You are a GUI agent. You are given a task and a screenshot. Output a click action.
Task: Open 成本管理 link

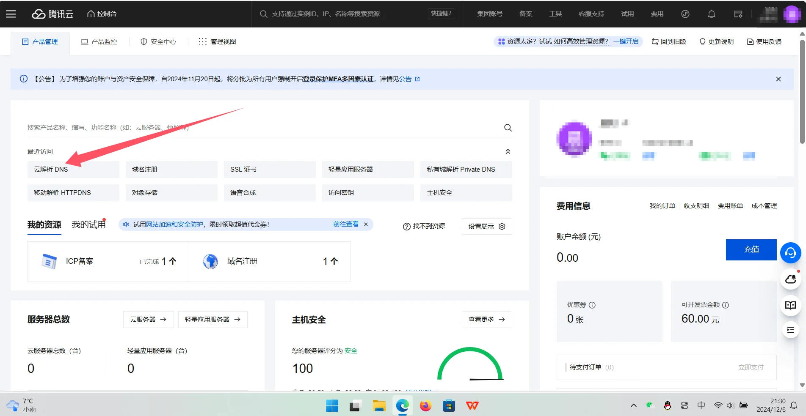coord(764,206)
